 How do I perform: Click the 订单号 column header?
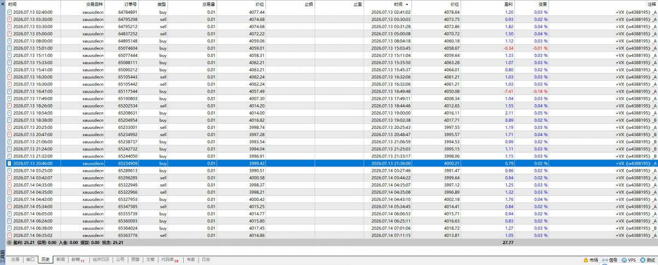(129, 4)
